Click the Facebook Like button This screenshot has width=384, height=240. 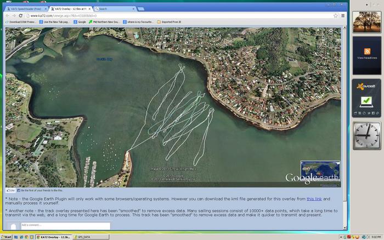pos(11,190)
